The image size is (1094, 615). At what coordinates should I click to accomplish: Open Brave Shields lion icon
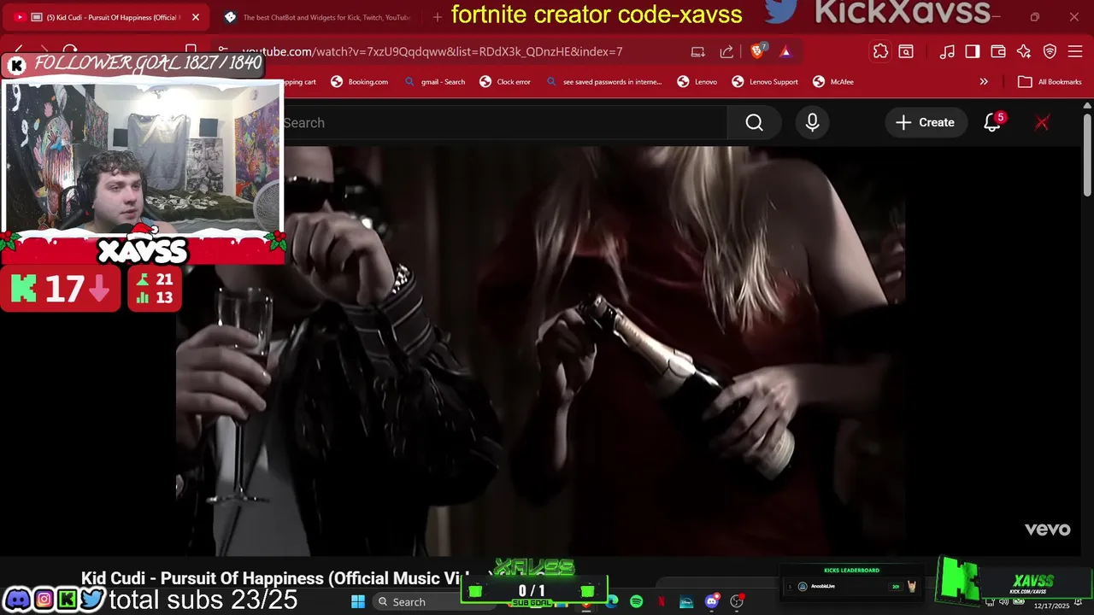[757, 51]
